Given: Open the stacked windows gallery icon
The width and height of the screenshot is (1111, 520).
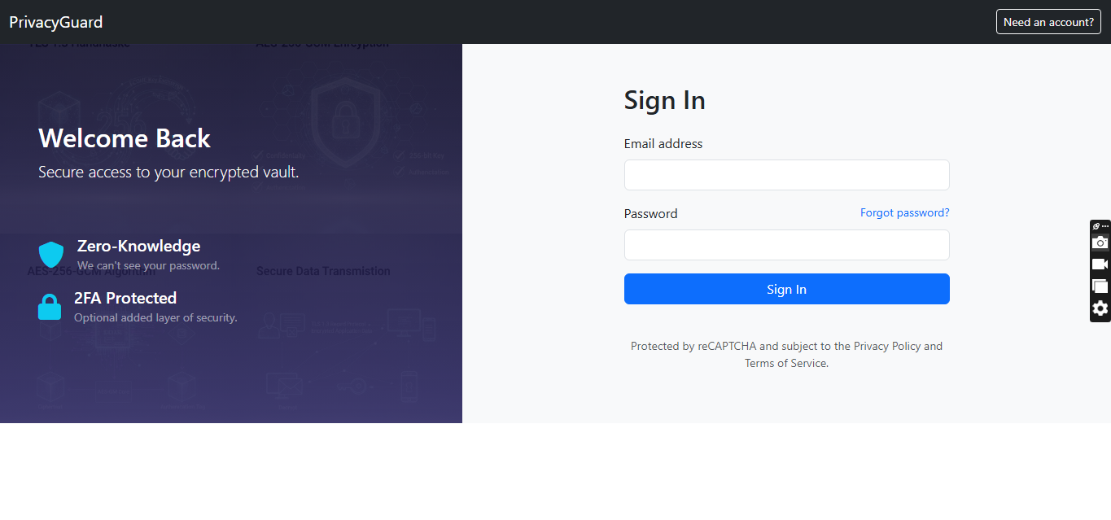Looking at the screenshot, I should point(1100,286).
